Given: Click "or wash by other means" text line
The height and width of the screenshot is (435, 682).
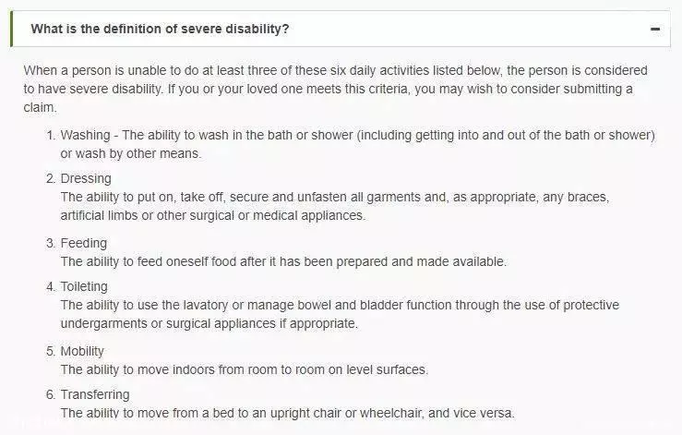Looking at the screenshot, I should click(x=131, y=153).
